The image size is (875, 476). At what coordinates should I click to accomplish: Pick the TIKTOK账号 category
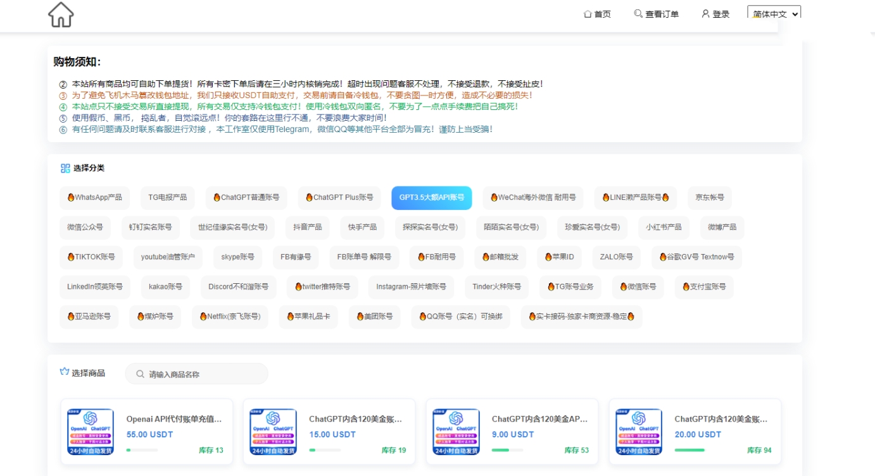coord(91,257)
